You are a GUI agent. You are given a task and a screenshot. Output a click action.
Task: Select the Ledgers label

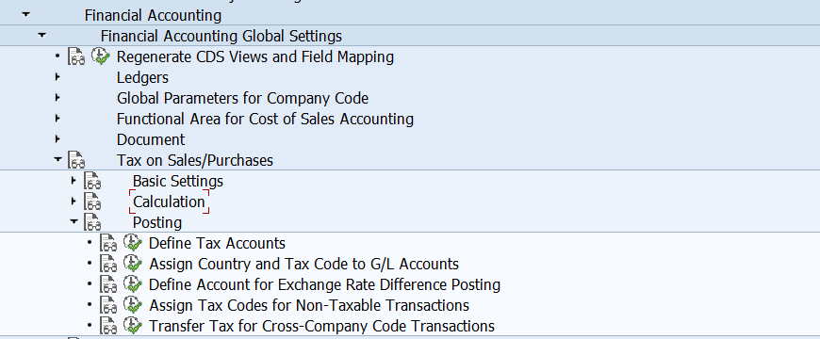[142, 77]
